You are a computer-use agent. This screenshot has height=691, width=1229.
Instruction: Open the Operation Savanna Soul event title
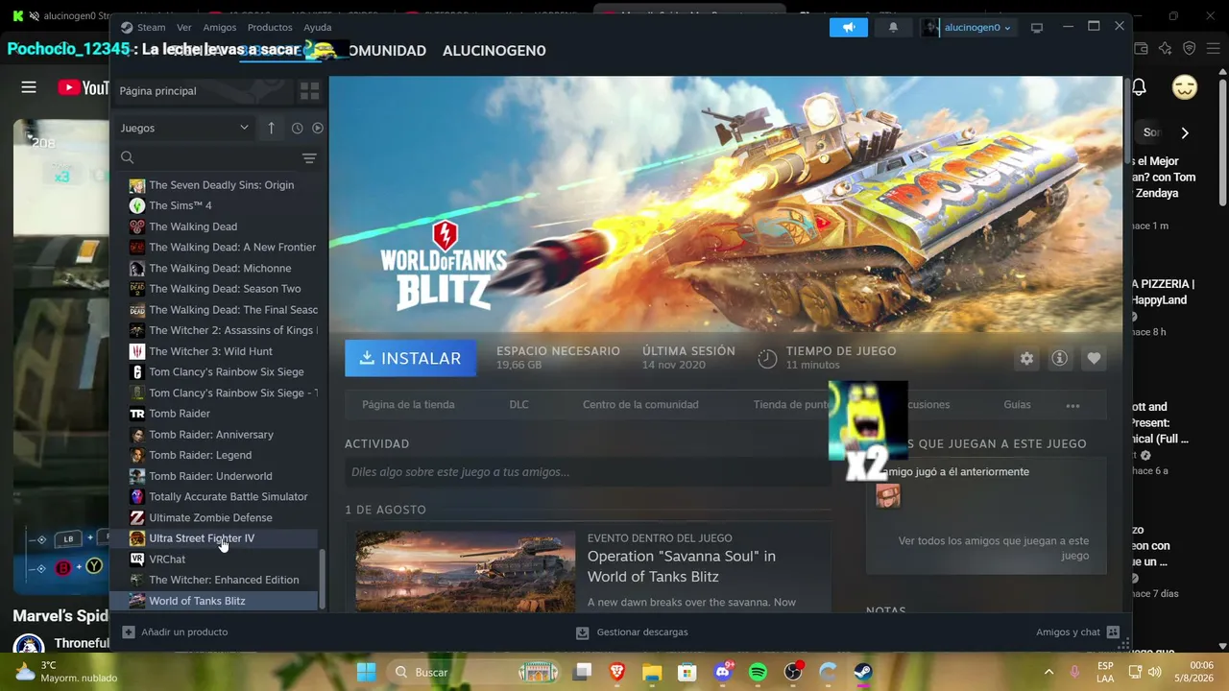pyautogui.click(x=682, y=566)
